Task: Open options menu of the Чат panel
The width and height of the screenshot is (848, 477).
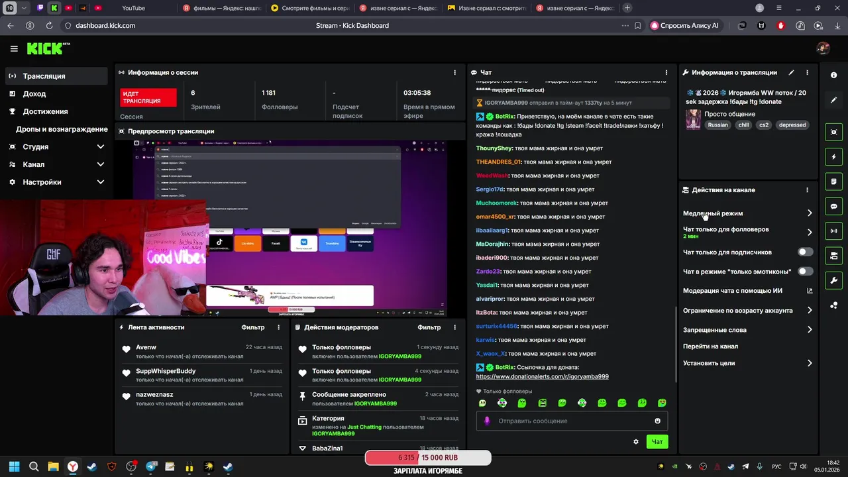Action: 666,72
